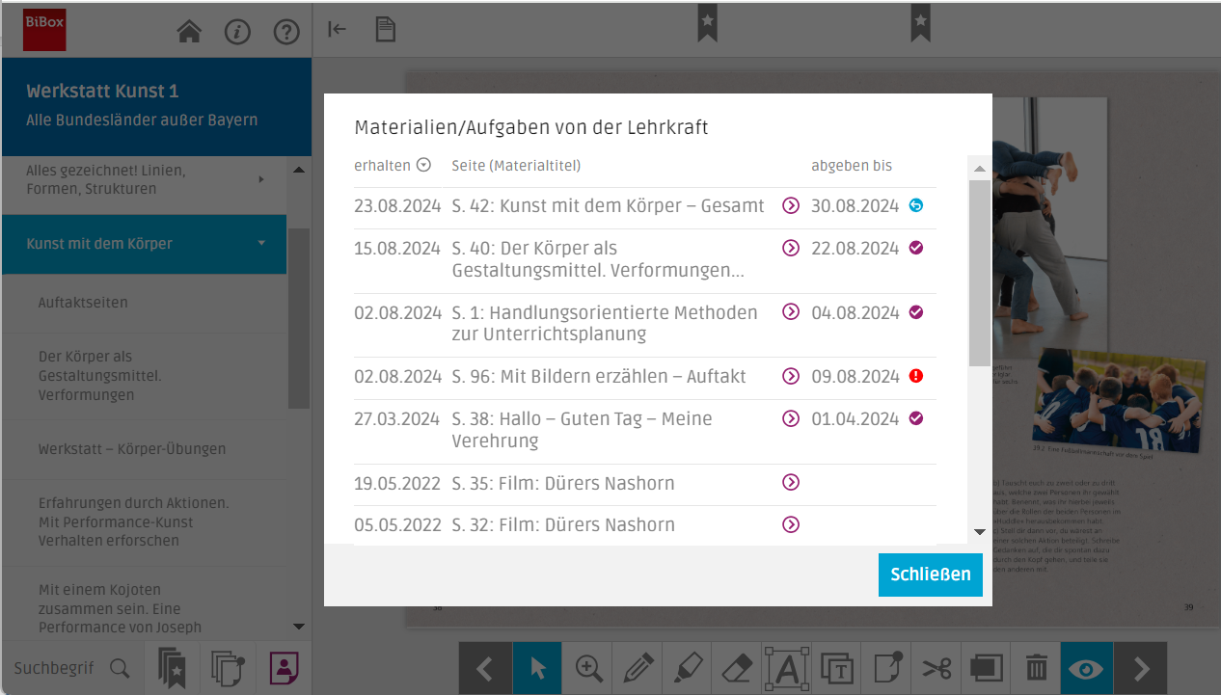1221x695 pixels.
Task: Open 'Werkstatt – Körper-Übungen' section
Action: click(x=145, y=449)
